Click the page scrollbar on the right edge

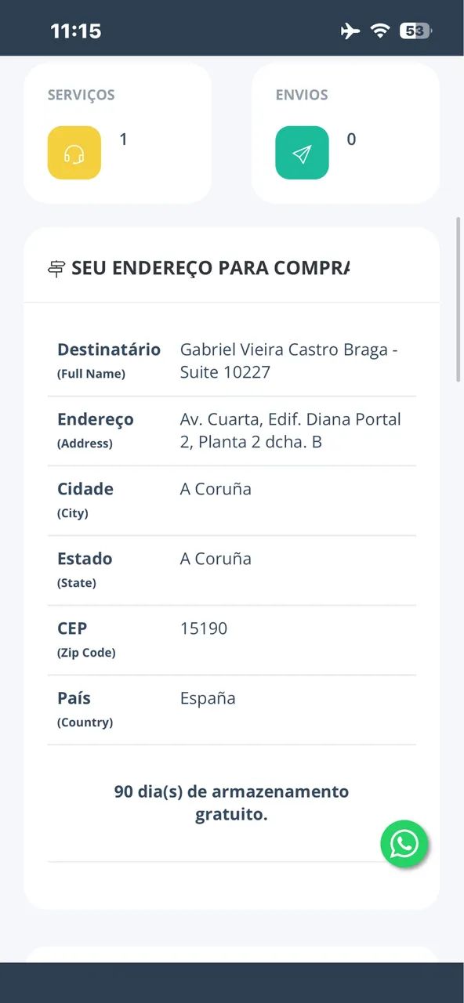tap(459, 300)
